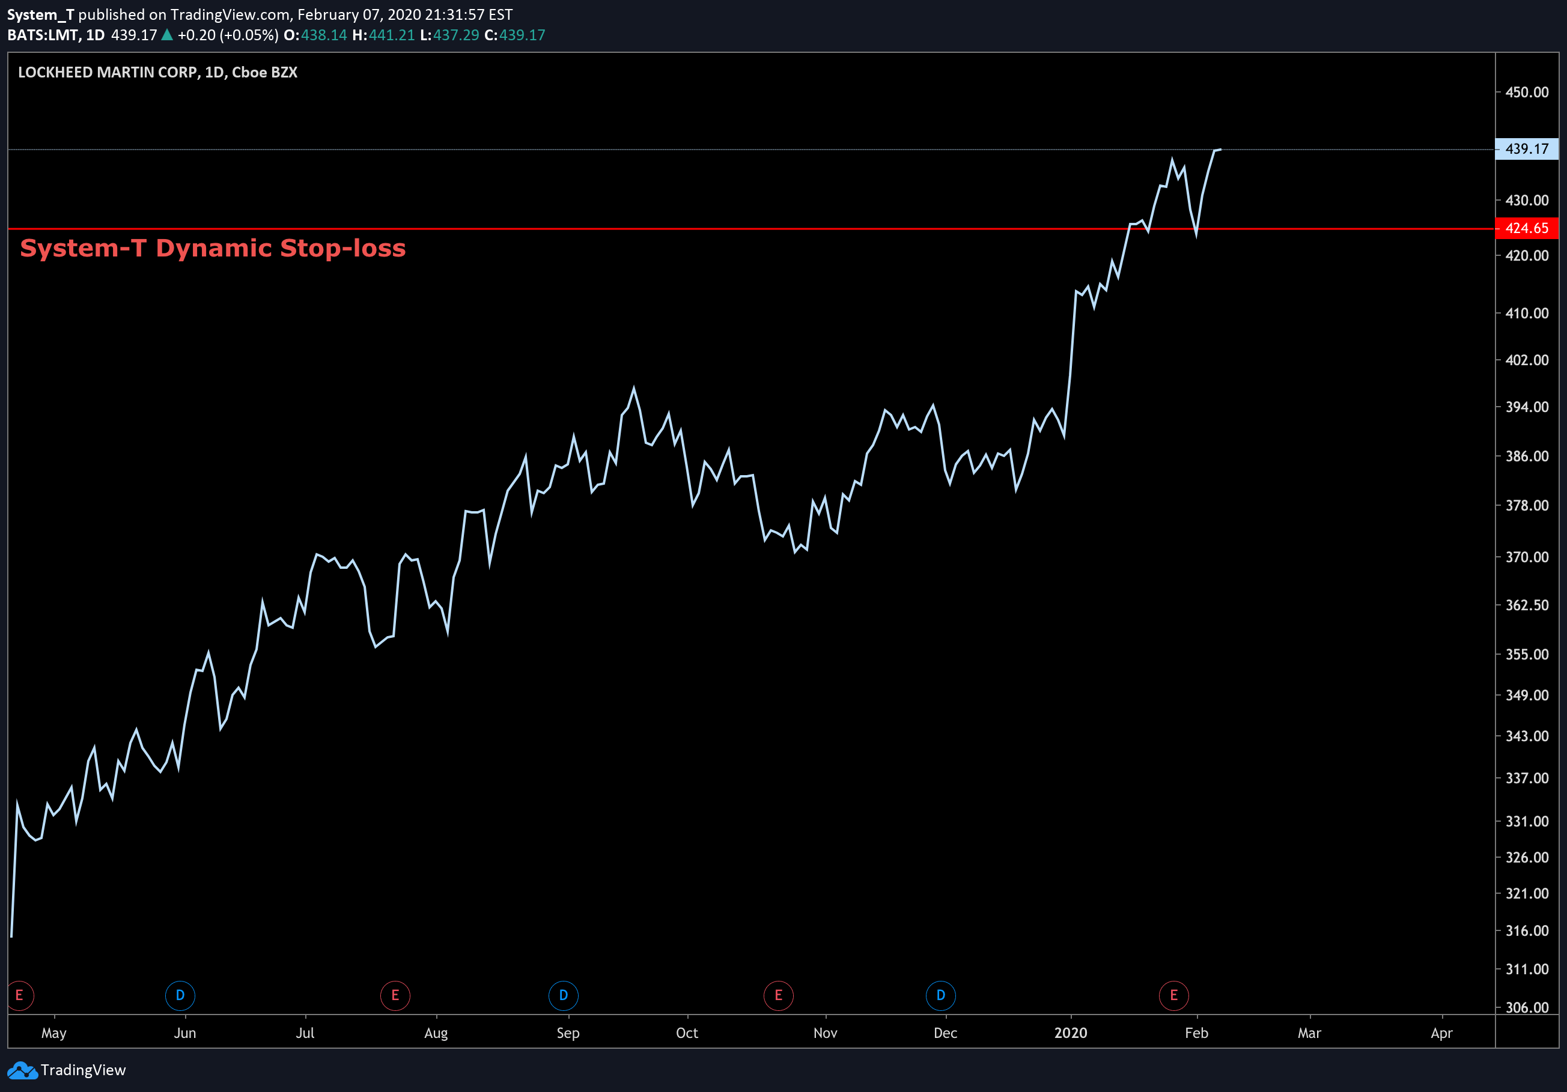The width and height of the screenshot is (1567, 1092).
Task: Click the 450.00 price axis label
Action: [x=1527, y=92]
